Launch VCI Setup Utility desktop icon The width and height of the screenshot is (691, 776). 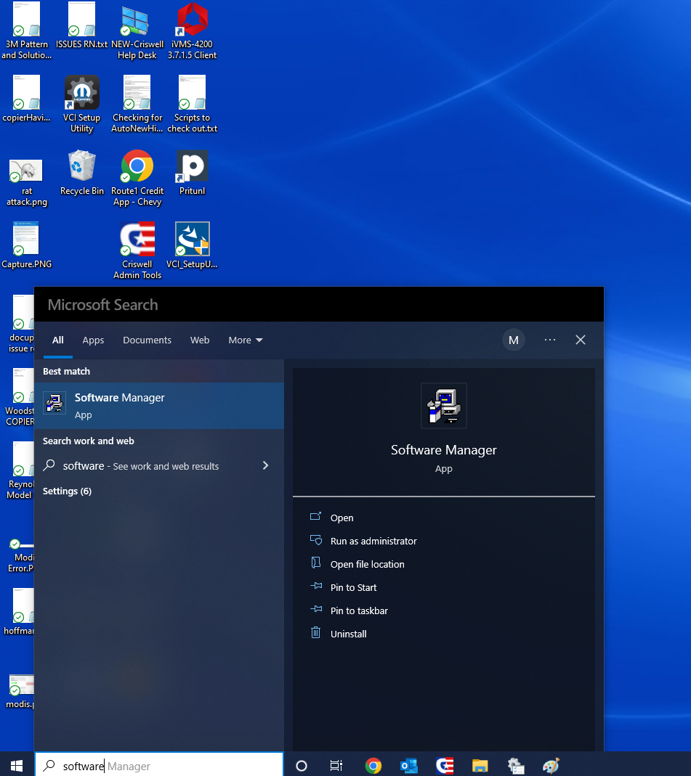81,104
